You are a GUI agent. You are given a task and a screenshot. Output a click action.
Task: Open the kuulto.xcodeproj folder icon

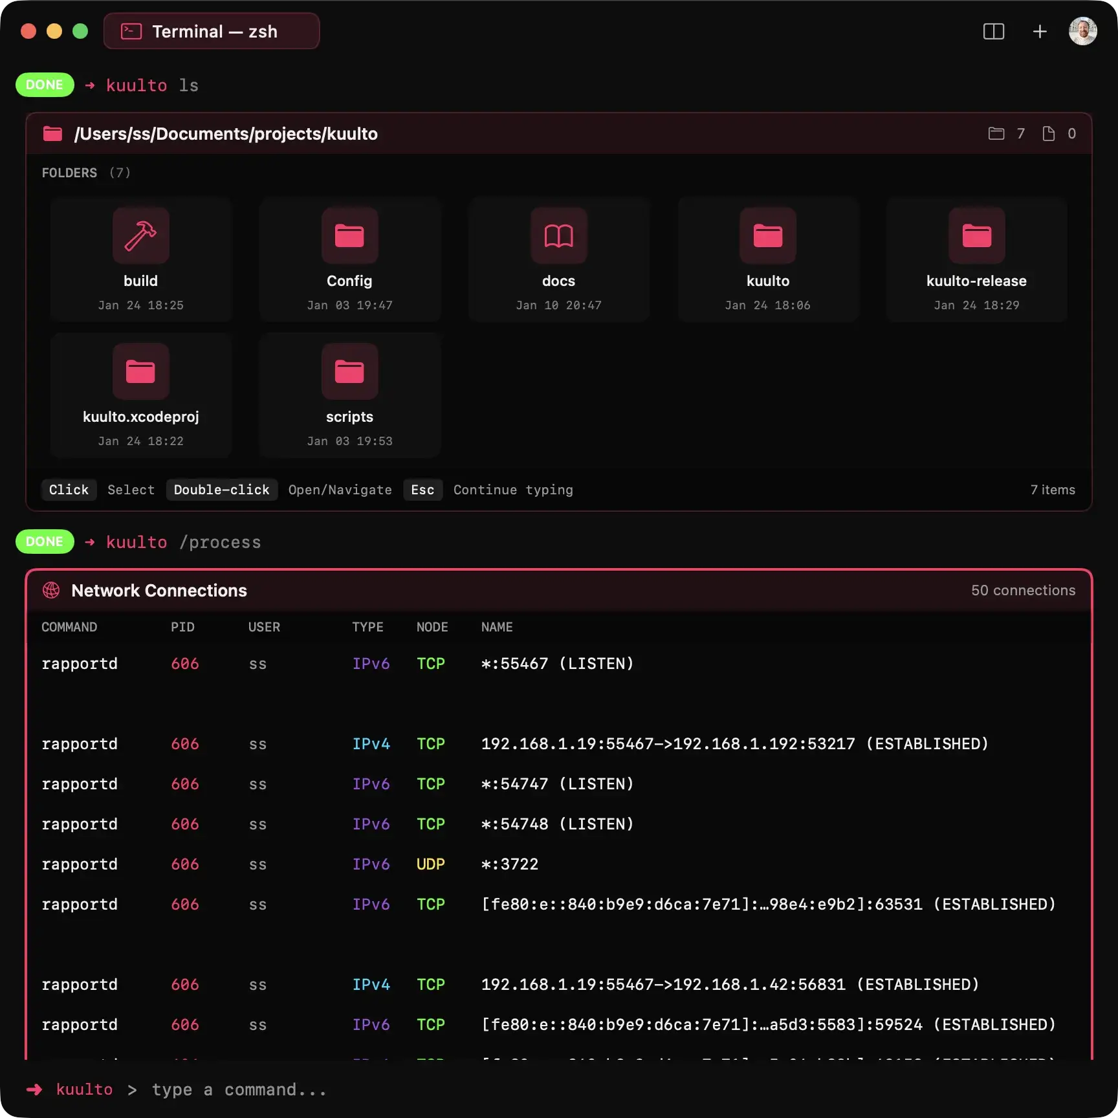pos(140,371)
